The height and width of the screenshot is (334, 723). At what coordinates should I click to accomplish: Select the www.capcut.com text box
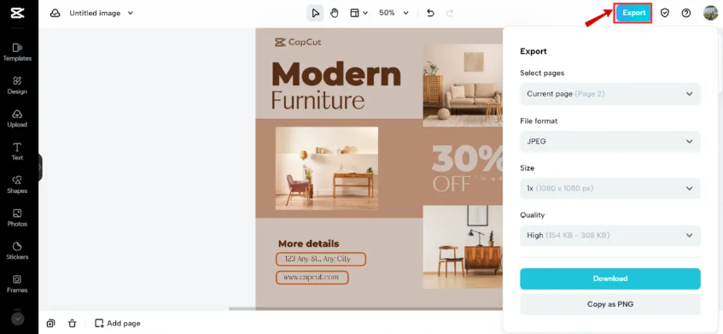point(312,278)
